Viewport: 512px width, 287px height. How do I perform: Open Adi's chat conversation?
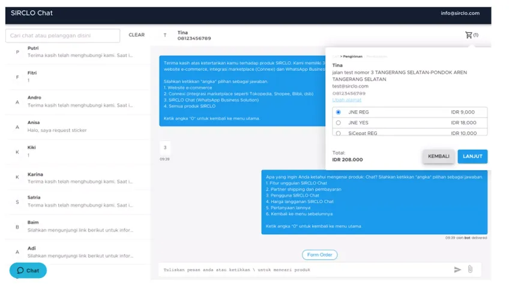(77, 252)
